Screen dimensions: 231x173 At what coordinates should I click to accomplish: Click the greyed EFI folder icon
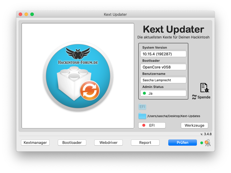pyautogui.click(x=142, y=107)
